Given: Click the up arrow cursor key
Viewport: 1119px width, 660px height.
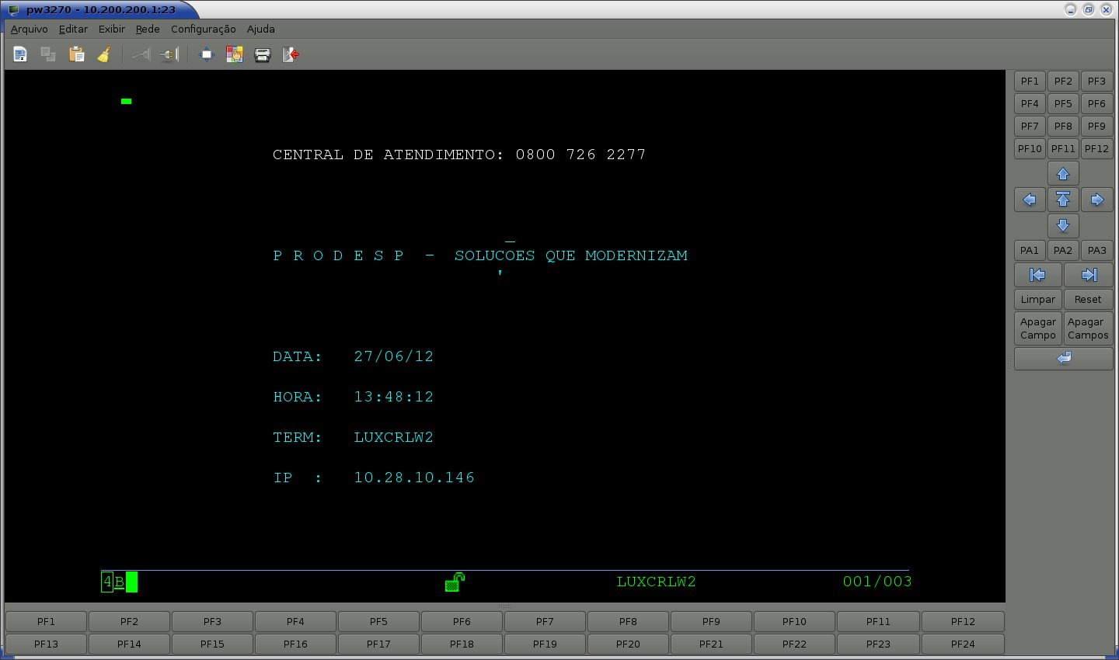Looking at the screenshot, I should 1063,174.
